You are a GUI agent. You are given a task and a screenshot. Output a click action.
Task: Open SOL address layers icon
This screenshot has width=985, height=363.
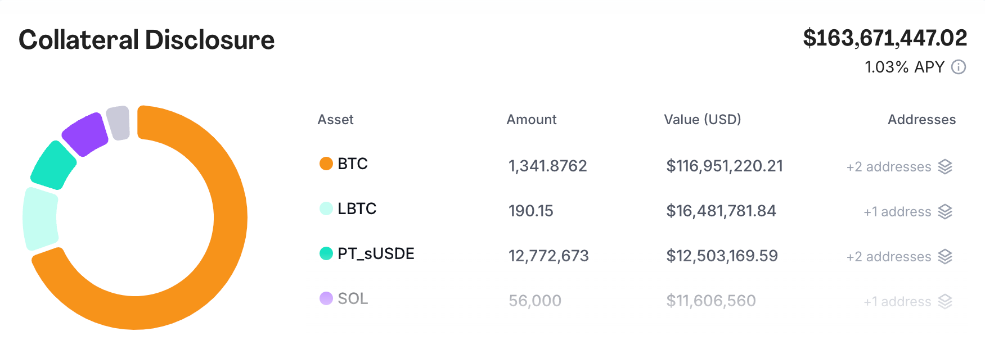coord(945,302)
